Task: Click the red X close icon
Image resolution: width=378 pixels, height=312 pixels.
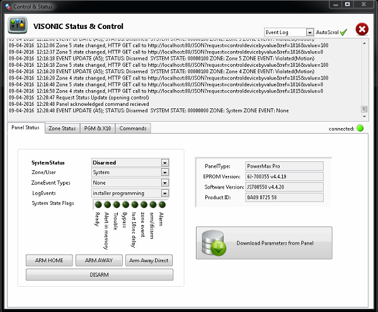Action: 362,30
